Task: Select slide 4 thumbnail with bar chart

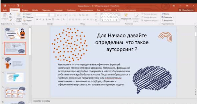Action: click(x=15, y=77)
